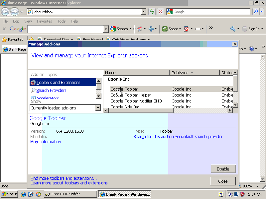Click the Bookmarks tag icon in Google Toolbar
266x199 pixels.
coord(140,29)
